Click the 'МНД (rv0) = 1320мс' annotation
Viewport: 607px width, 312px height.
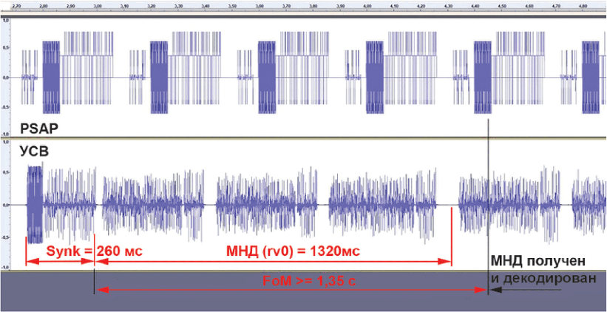point(293,251)
